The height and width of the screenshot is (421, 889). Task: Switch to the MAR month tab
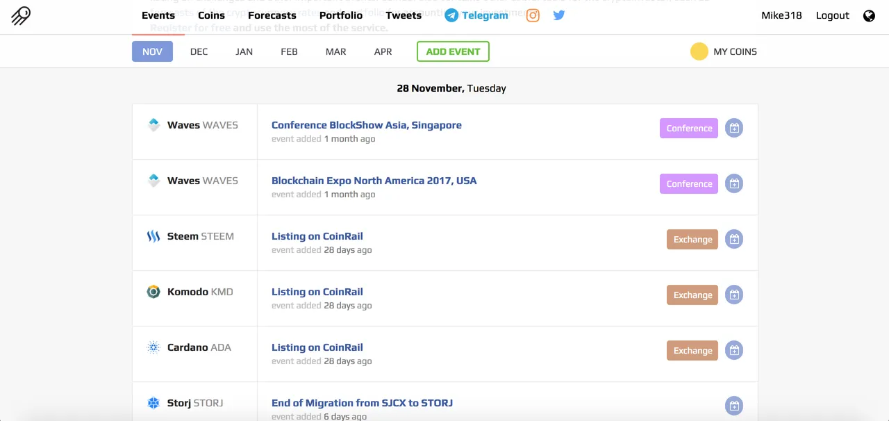[335, 51]
